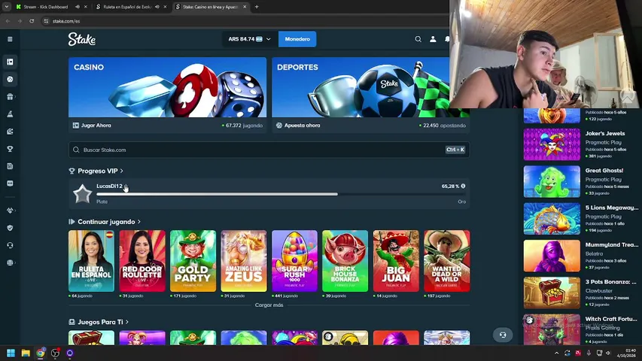Viewport: 642px width, 361px height.
Task: Click the VIP progress bar
Action: tap(281, 194)
